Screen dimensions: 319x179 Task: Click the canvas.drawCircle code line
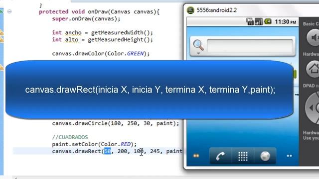(x=115, y=123)
